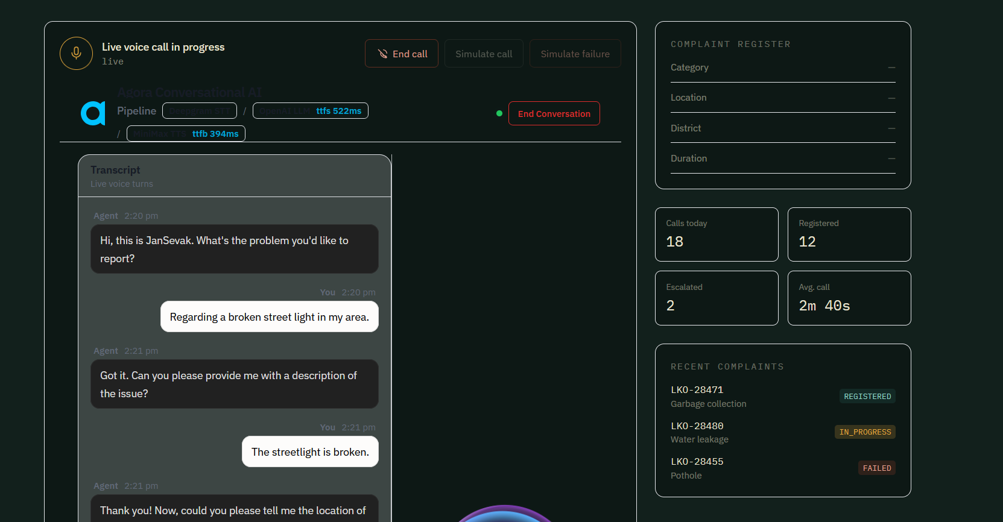Click the Duration row in Complaint Register
The width and height of the screenshot is (1003, 522).
tap(783, 158)
